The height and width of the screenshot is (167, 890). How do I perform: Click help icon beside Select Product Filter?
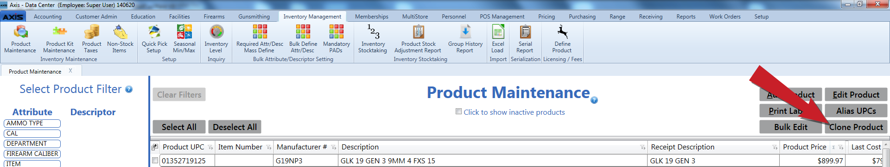[x=129, y=89]
